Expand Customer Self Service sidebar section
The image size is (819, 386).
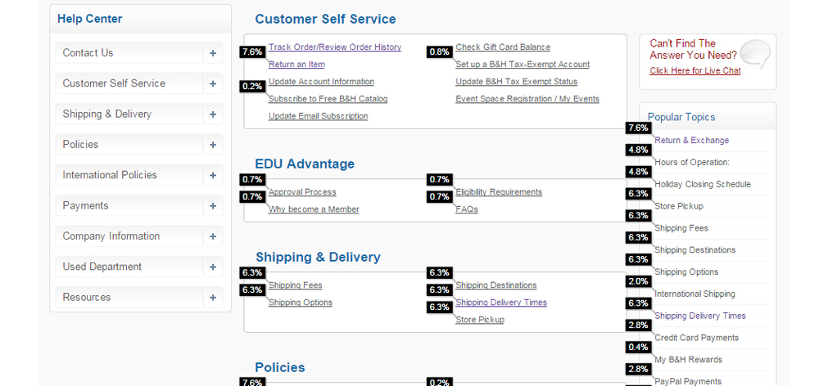(x=213, y=83)
